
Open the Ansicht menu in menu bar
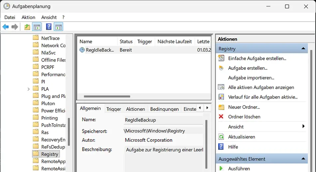tap(49, 17)
